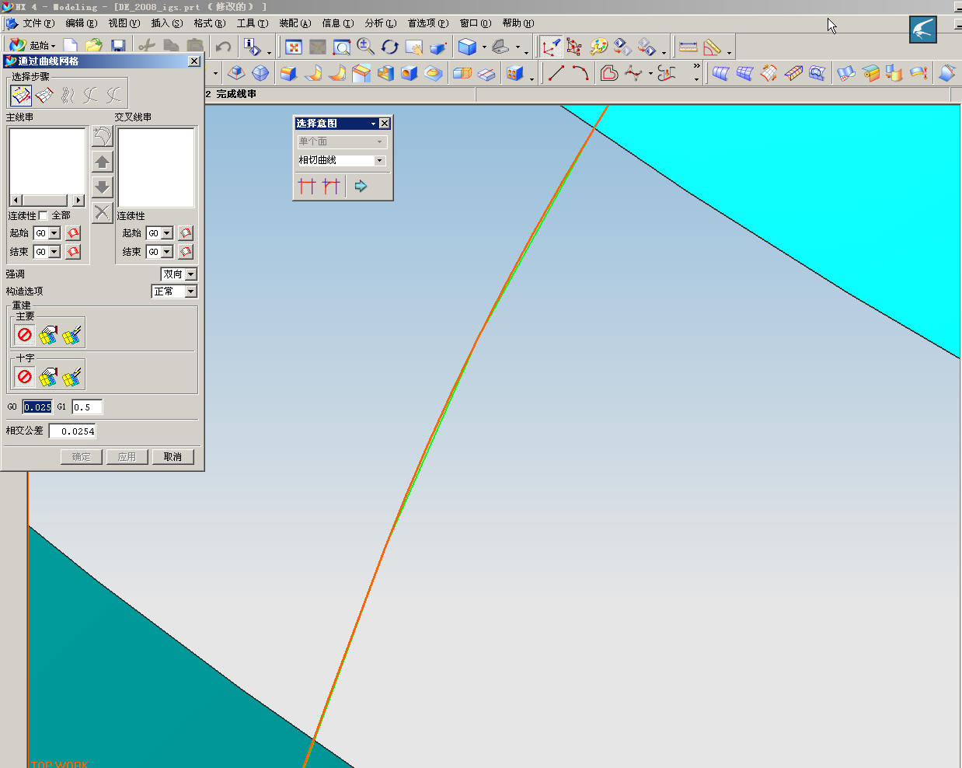Click the shaded cube display icon
Screen dimensions: 962x768
[x=467, y=47]
